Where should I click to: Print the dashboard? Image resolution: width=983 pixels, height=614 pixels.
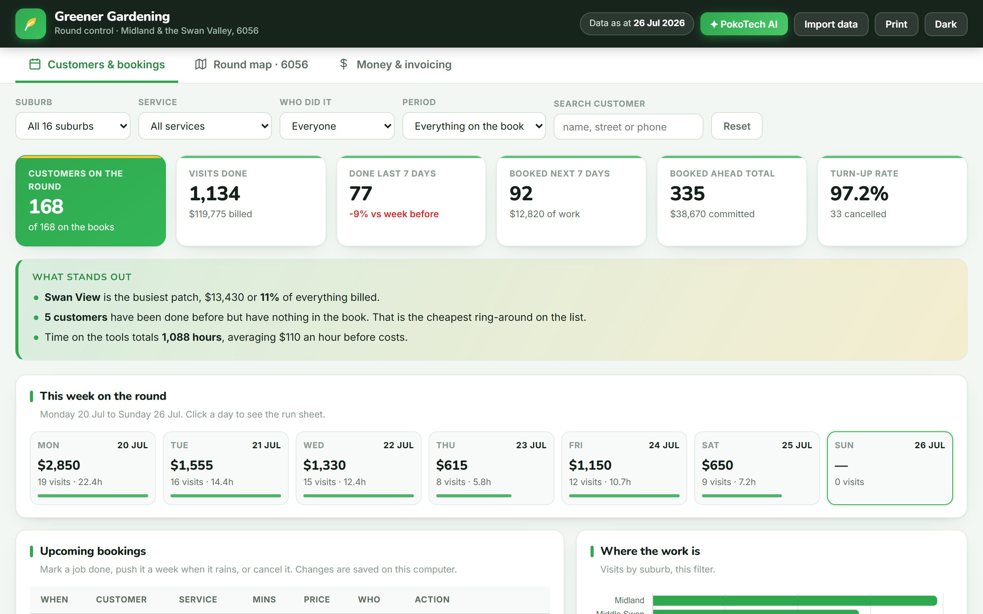point(896,24)
